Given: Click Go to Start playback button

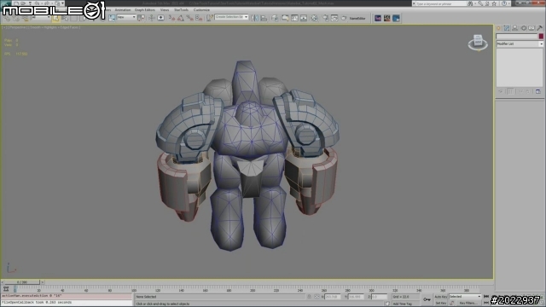Looking at the screenshot, I should click(x=486, y=297).
